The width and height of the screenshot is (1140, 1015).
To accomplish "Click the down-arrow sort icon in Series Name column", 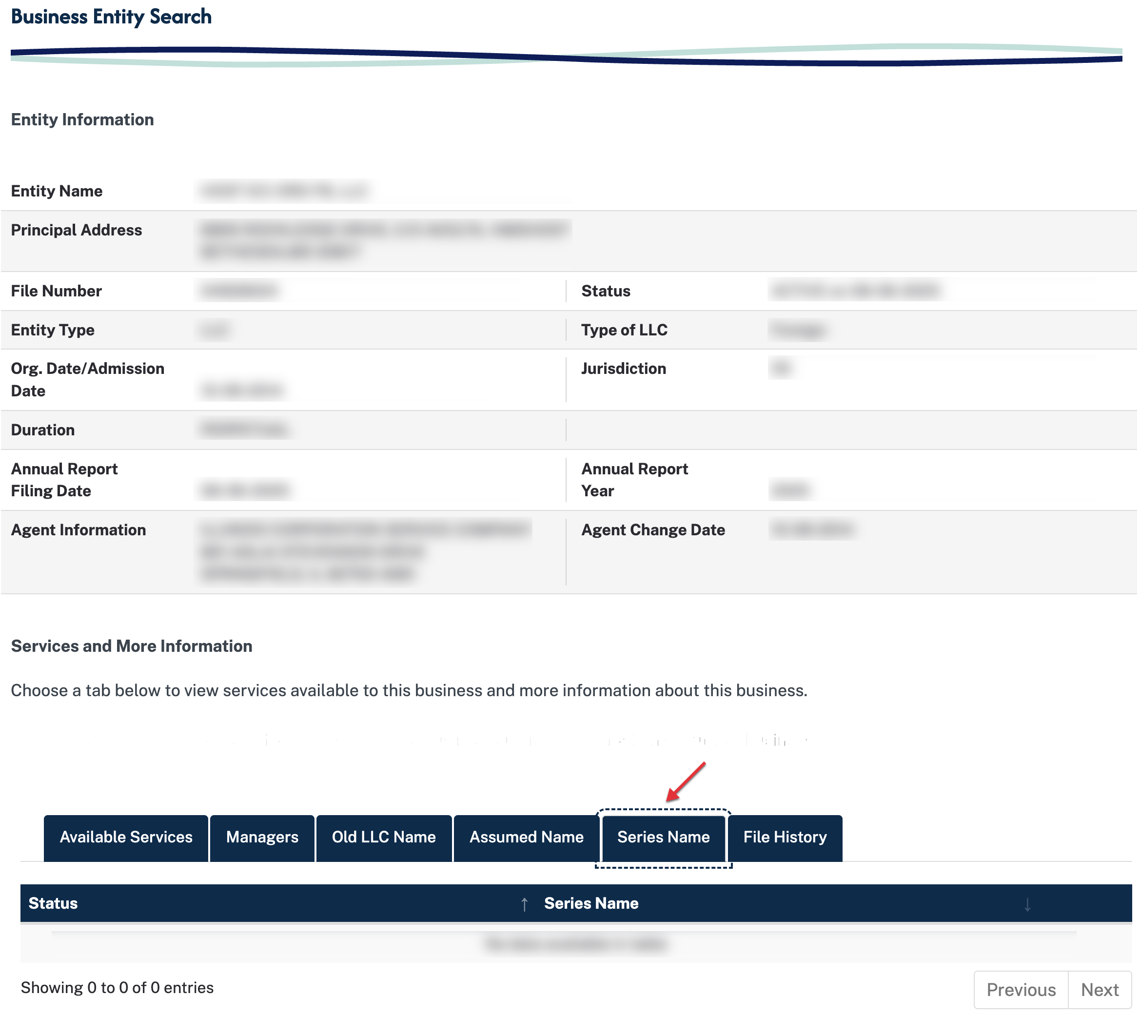I will [1027, 904].
